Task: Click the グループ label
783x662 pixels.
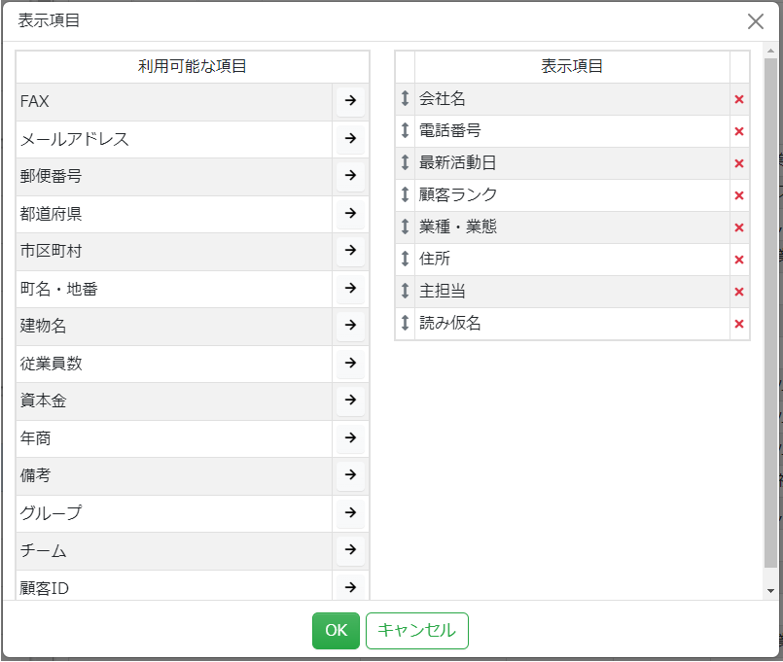Action: (x=51, y=513)
